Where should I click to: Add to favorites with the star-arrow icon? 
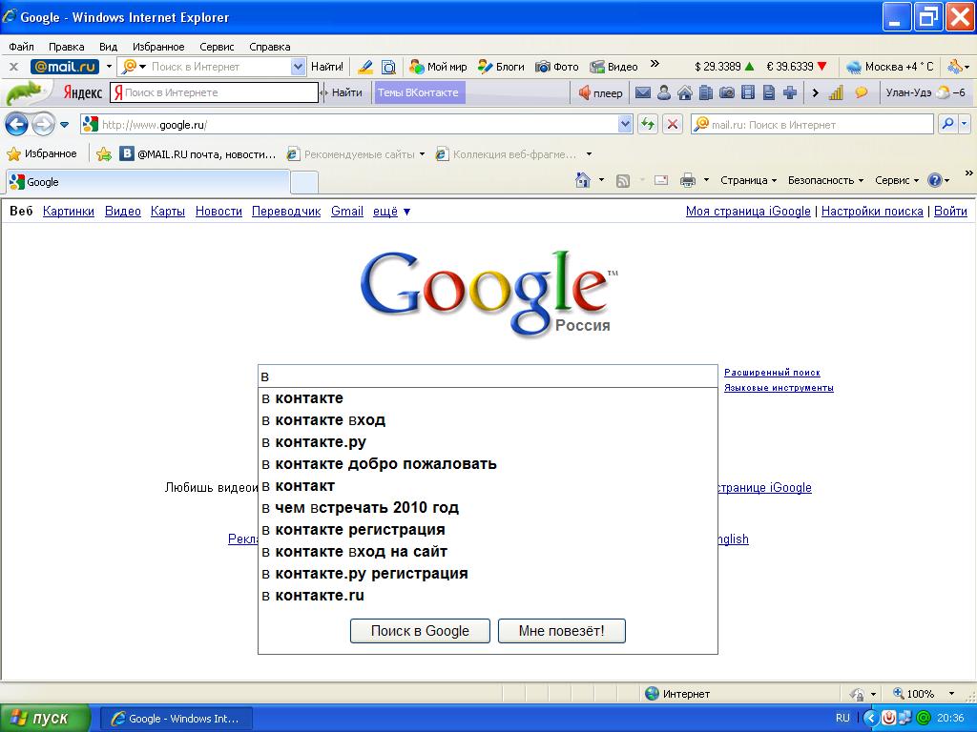pos(104,153)
